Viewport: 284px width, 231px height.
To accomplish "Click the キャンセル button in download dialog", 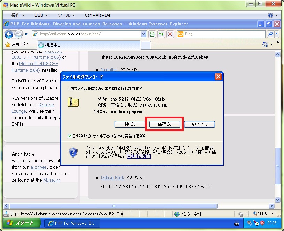I will [x=199, y=124].
